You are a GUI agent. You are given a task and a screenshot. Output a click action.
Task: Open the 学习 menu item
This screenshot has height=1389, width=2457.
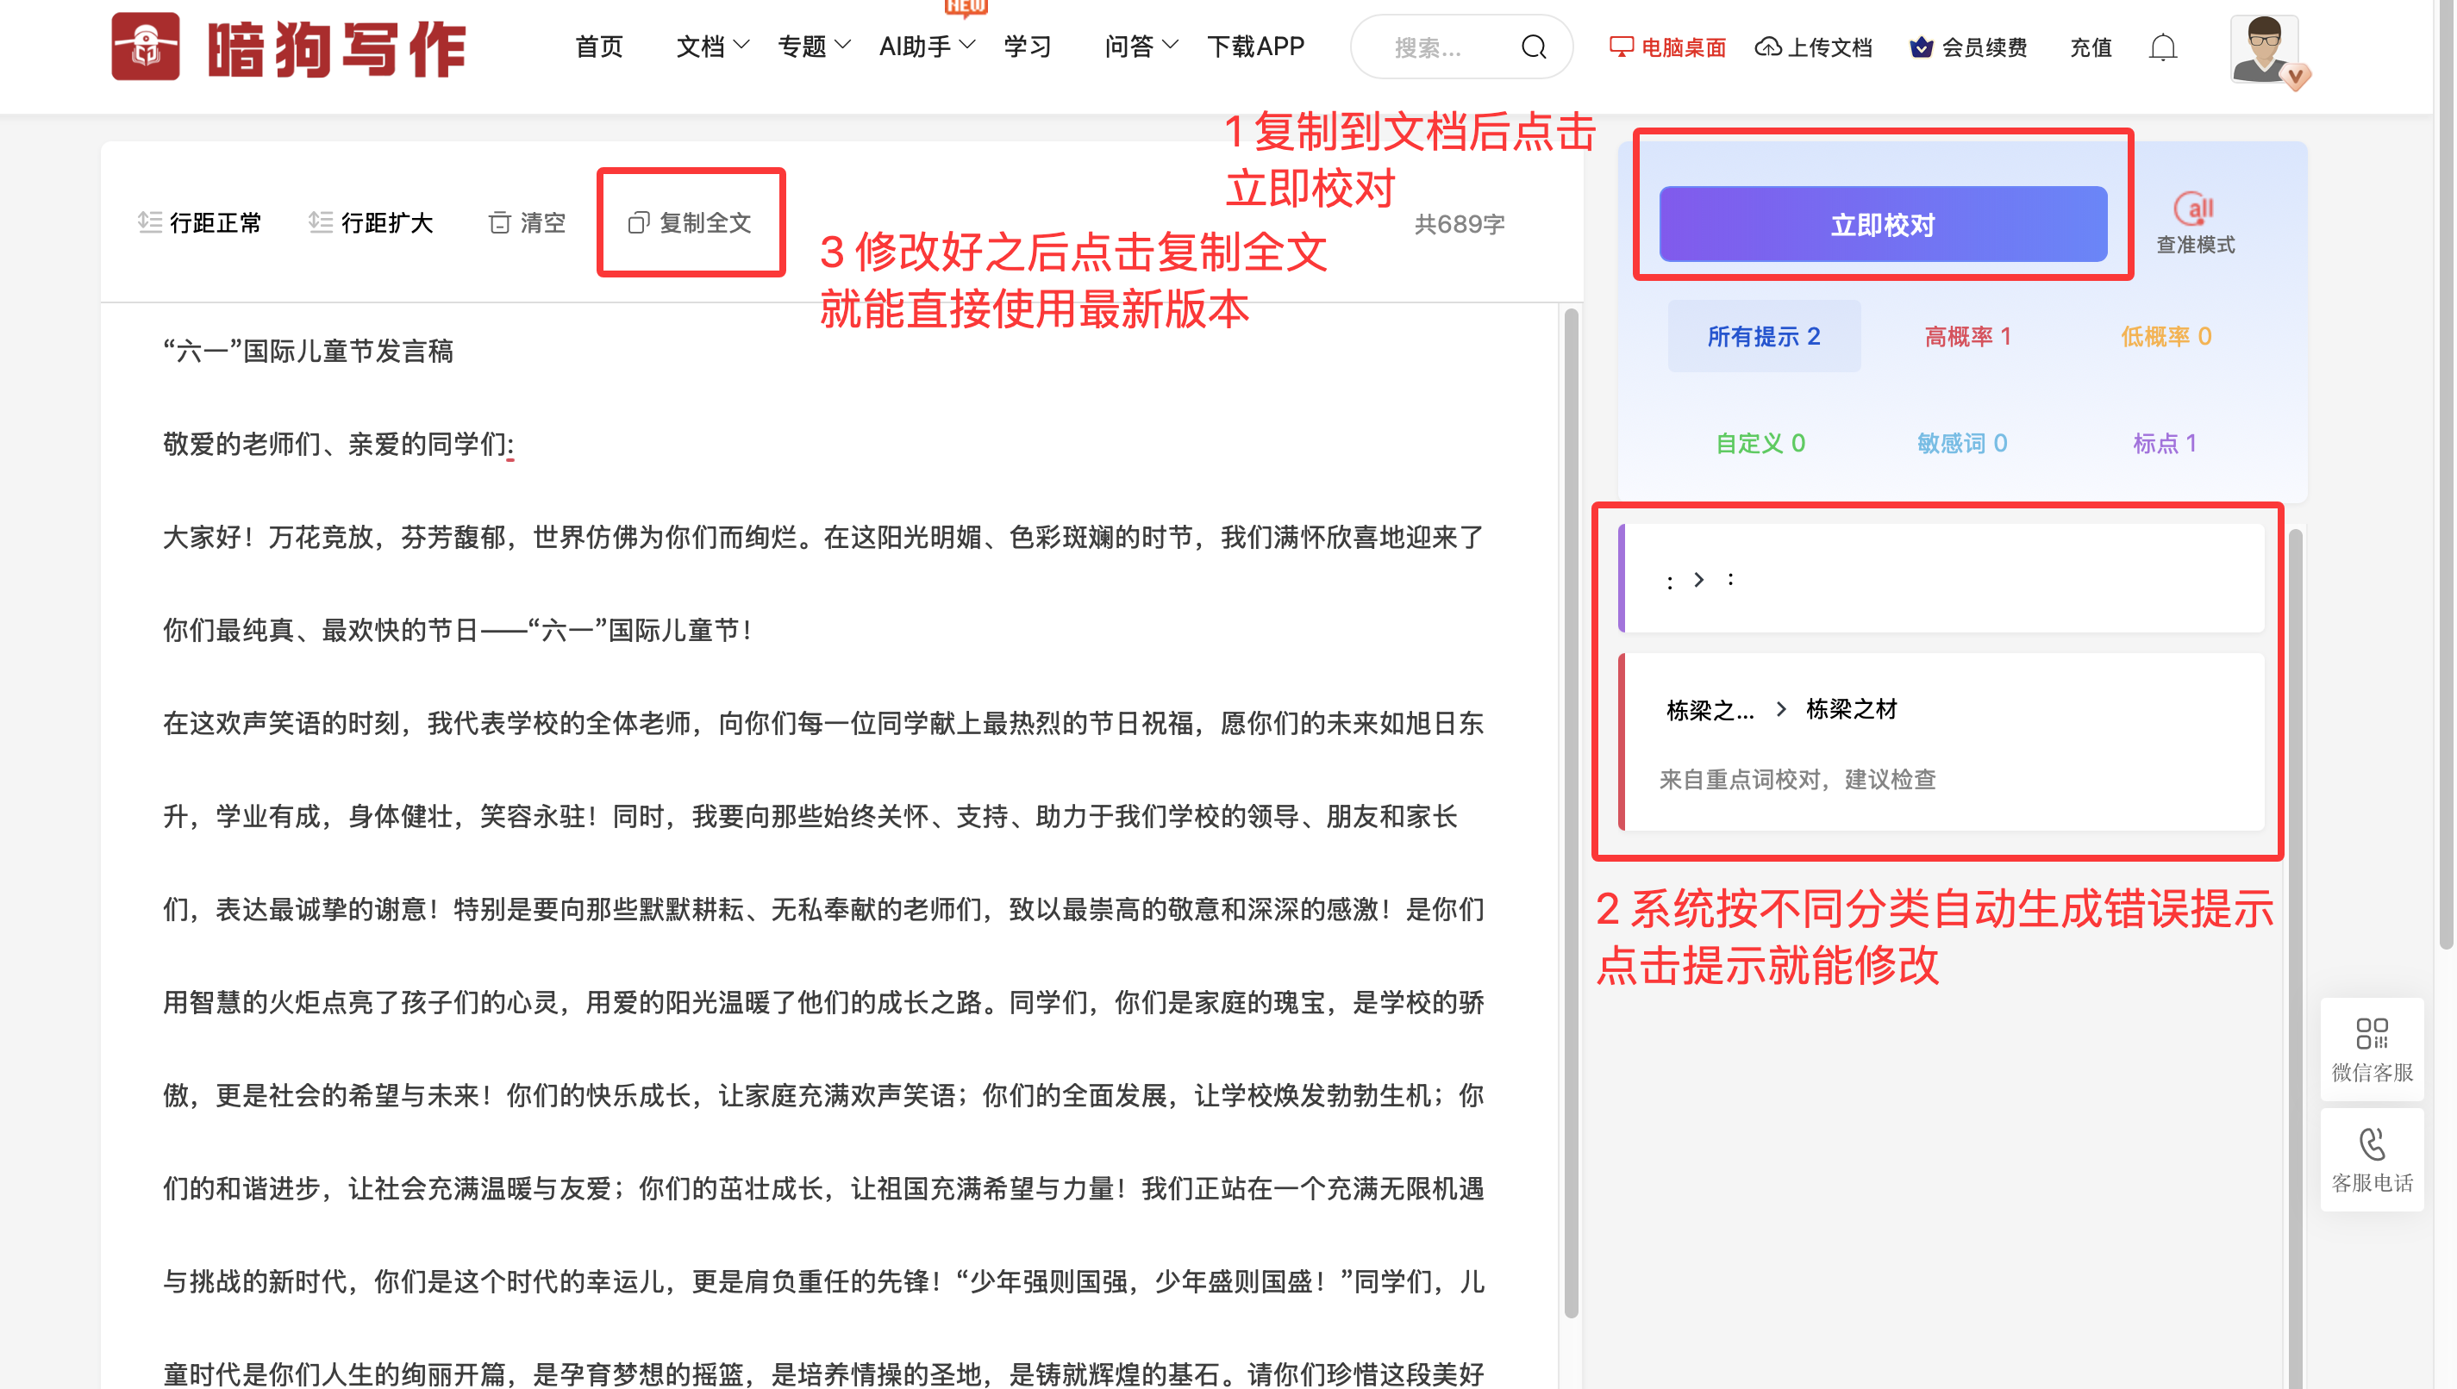click(1028, 47)
